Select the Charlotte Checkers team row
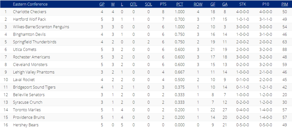This screenshot has width=292, height=128. click(146, 12)
